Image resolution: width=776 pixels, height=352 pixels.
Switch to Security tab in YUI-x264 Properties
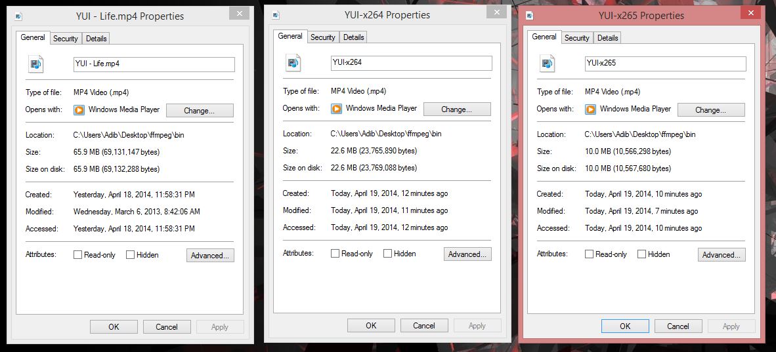(322, 37)
